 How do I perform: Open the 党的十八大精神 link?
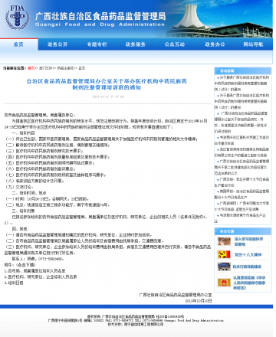pyautogui.click(x=248, y=255)
